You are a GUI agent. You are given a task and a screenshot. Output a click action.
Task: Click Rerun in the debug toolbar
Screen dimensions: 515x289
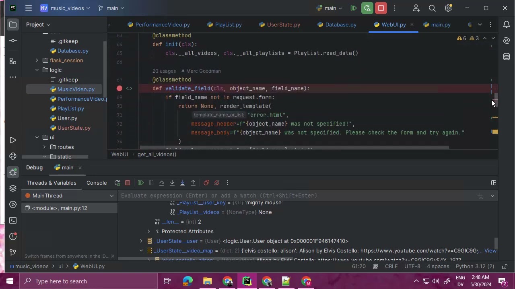pos(117,183)
